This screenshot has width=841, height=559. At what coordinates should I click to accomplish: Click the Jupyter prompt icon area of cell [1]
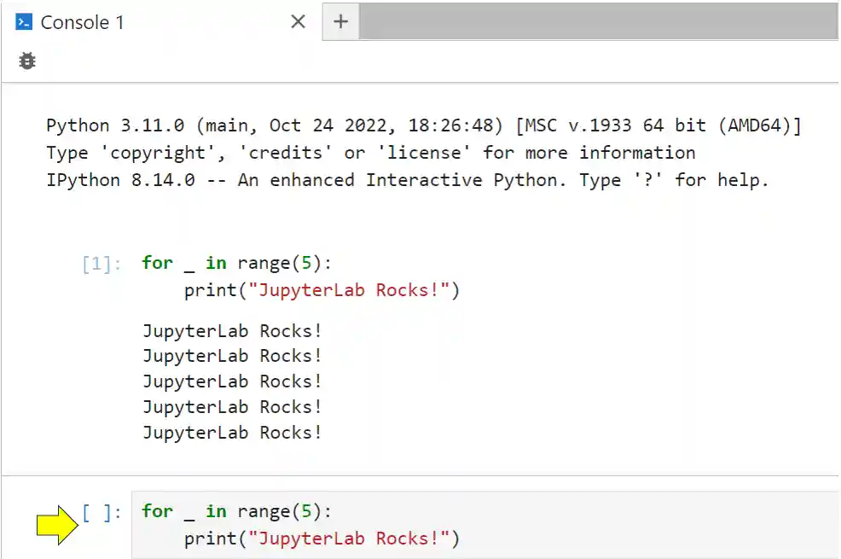click(96, 263)
